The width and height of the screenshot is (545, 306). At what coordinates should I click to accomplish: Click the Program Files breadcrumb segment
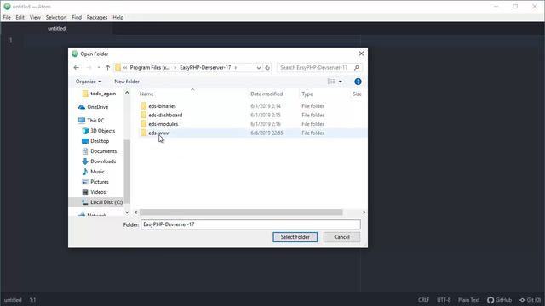[x=150, y=68]
